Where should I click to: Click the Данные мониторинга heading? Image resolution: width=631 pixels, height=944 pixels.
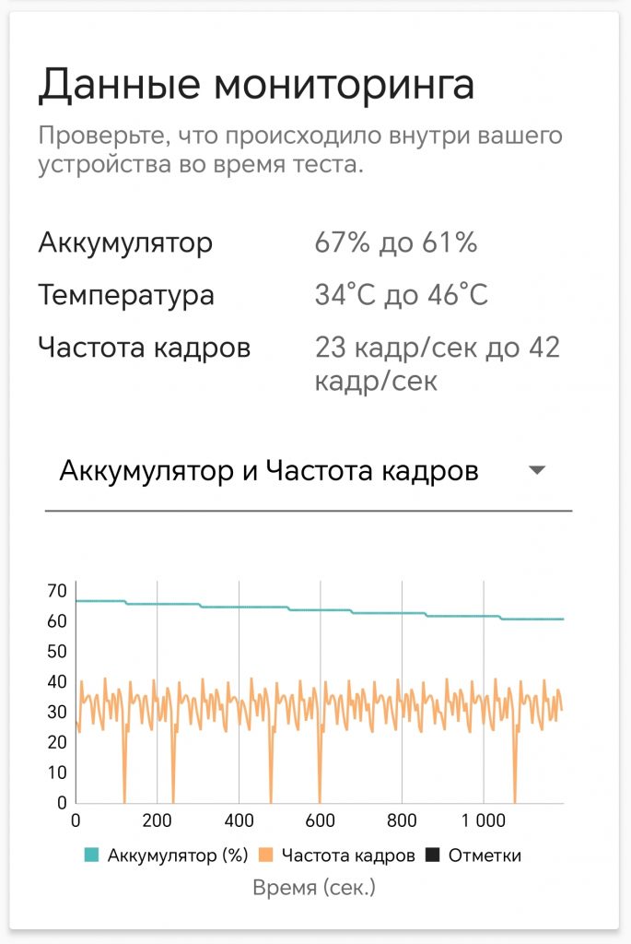(257, 84)
